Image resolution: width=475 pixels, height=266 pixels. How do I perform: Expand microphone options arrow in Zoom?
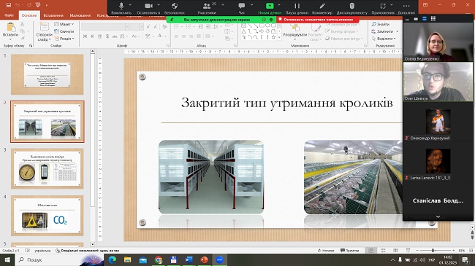(130, 5)
